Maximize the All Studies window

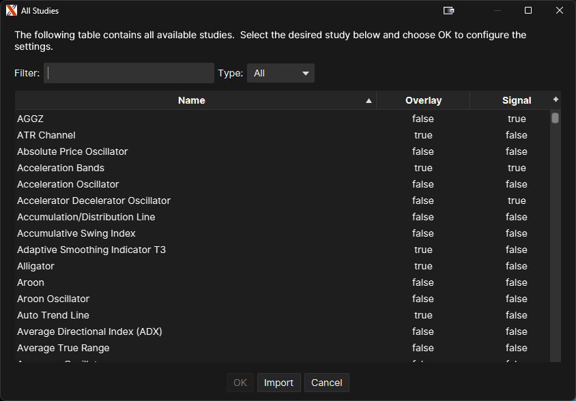pos(528,10)
